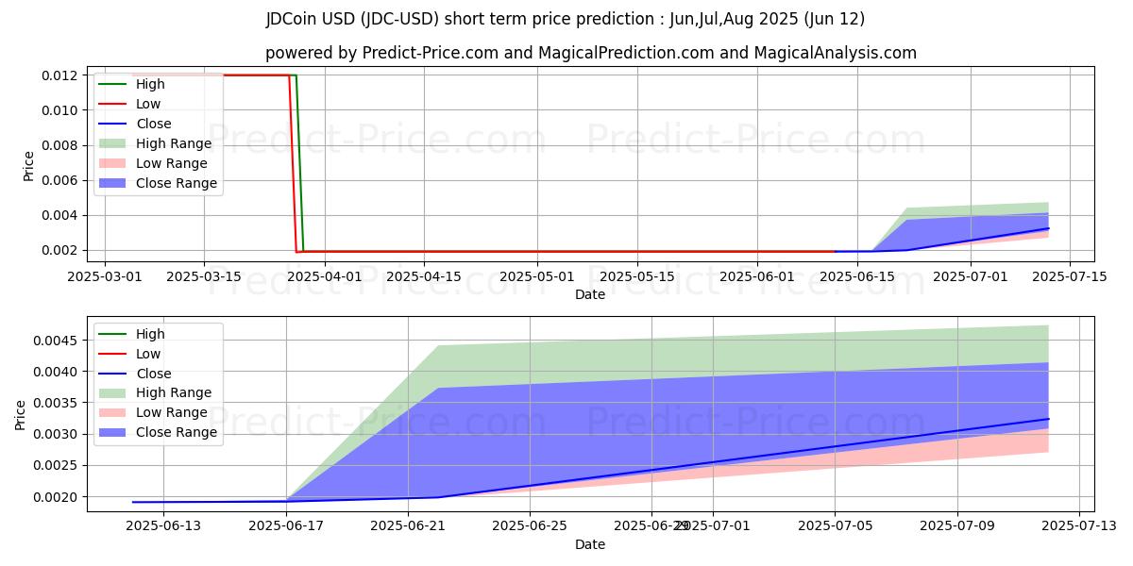
Task: Click the 'Date' x-axis label of top chart
Action: 590,294
